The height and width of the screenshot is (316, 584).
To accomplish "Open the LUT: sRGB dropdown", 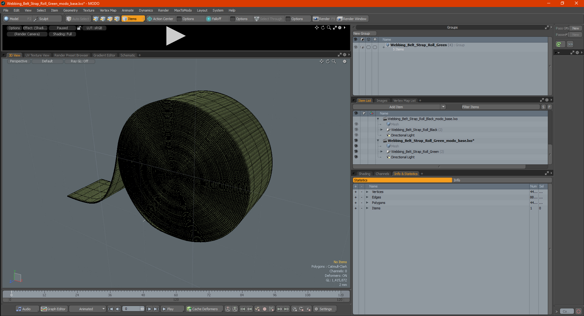I will tap(94, 28).
